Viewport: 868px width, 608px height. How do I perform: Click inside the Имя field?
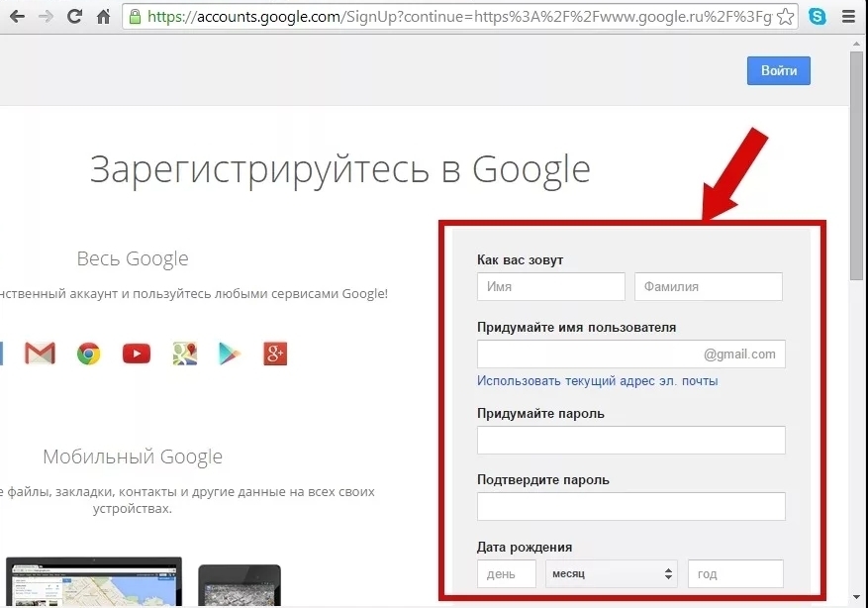click(x=550, y=286)
